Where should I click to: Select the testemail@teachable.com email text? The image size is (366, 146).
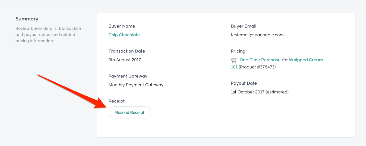click(257, 35)
